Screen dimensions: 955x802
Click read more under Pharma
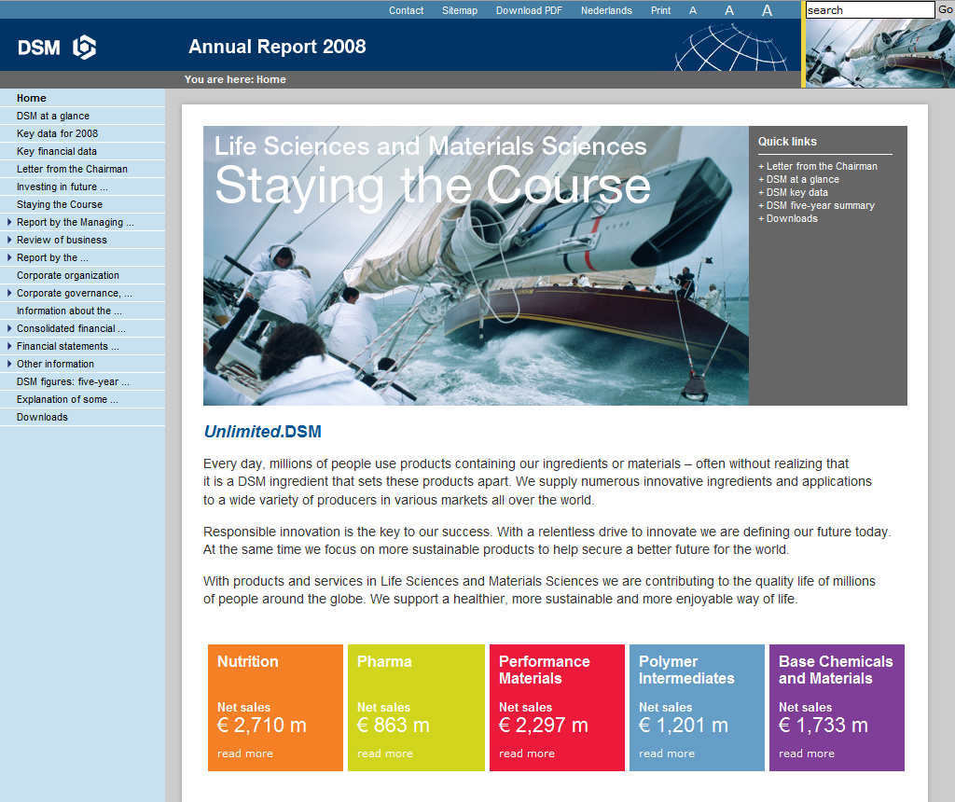click(x=385, y=754)
